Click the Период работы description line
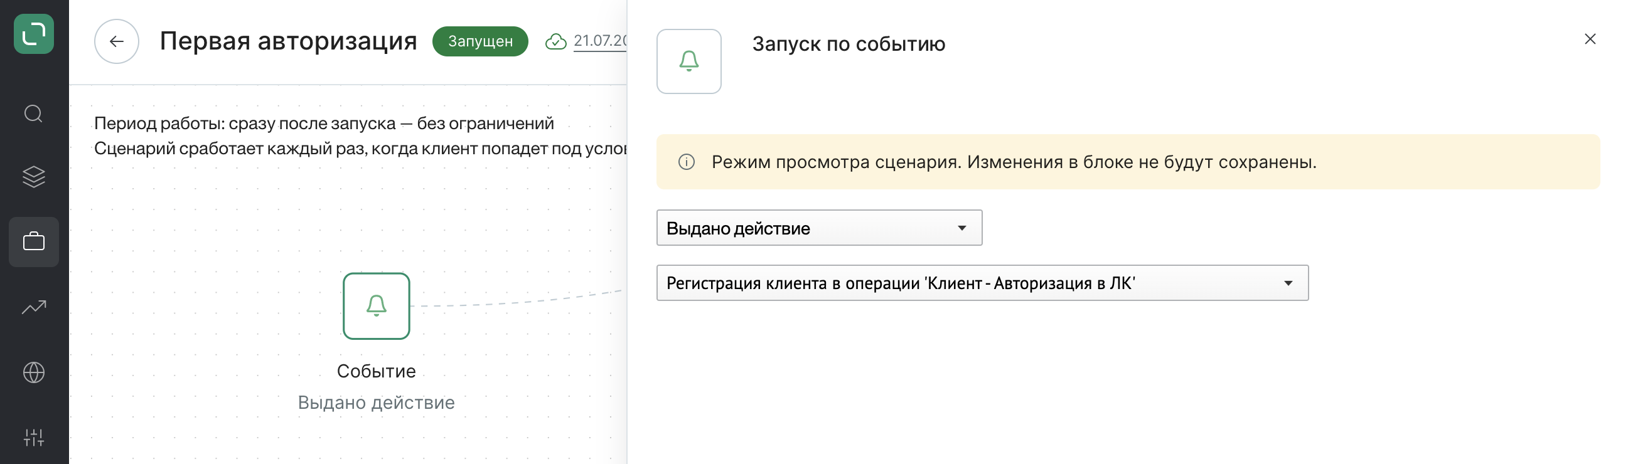Viewport: 1628px width, 464px height. click(324, 123)
